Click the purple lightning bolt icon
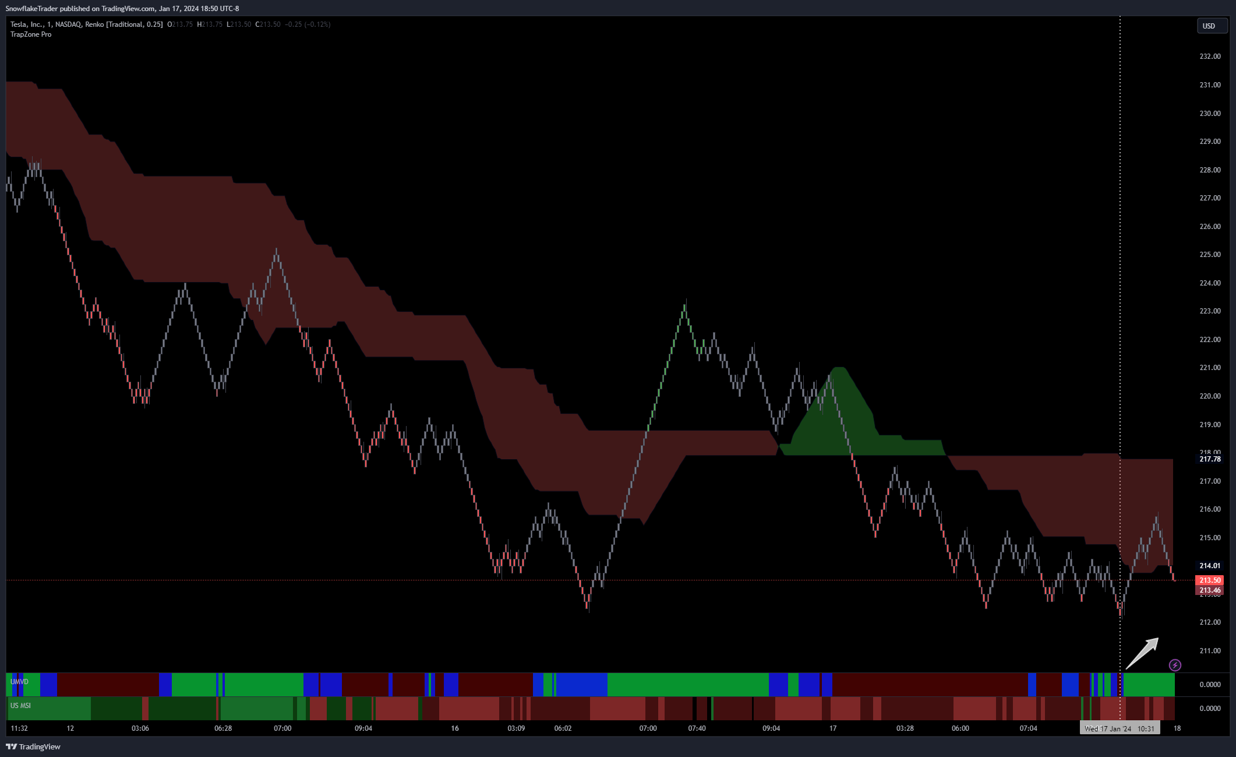 click(x=1175, y=665)
